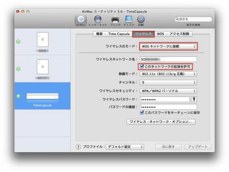Open the Advanced gear icon
Image resolution: width=229 pixels, height=172 pixels.
point(141,21)
